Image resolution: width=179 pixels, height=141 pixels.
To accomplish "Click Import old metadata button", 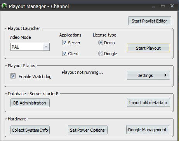I will point(148,103).
